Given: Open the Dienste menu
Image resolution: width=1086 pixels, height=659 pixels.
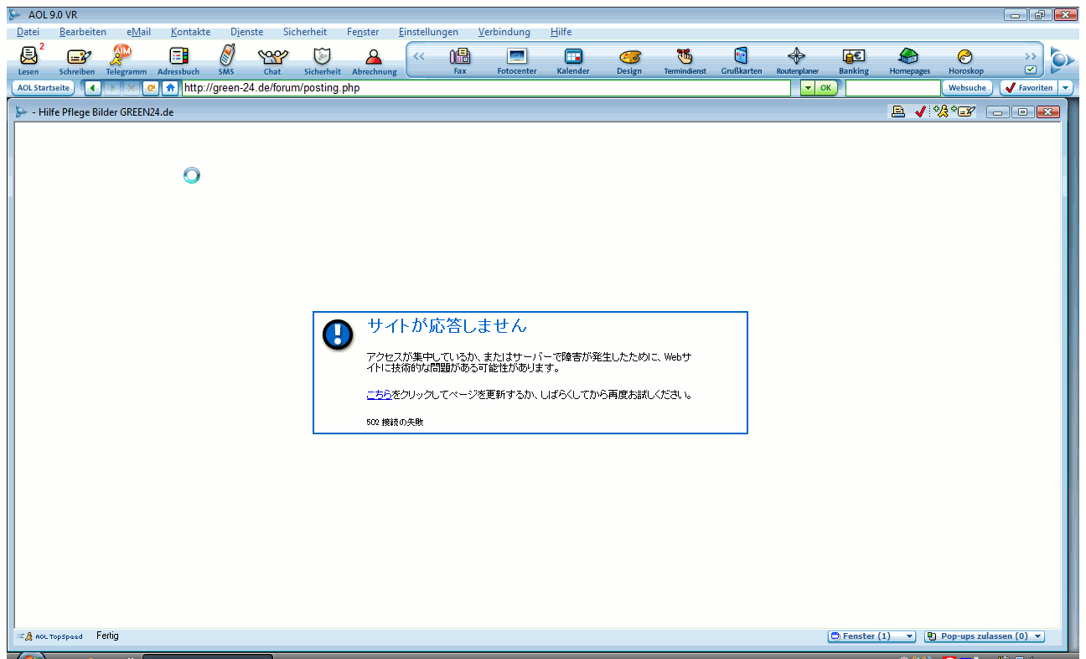Looking at the screenshot, I should point(246,32).
